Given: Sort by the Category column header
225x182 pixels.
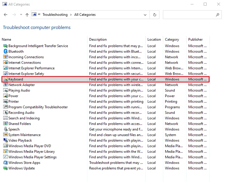Looking at the screenshot, I should click(x=172, y=40).
